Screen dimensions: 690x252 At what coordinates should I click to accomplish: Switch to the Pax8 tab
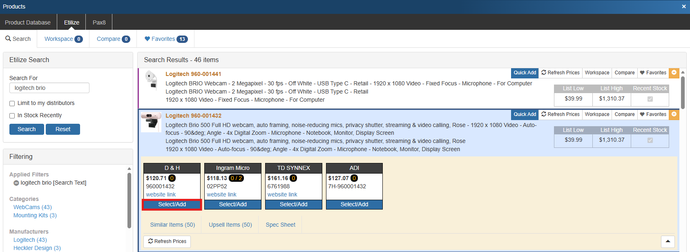point(99,22)
